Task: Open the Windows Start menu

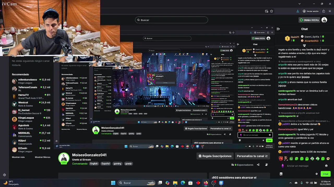Action: [113, 183]
